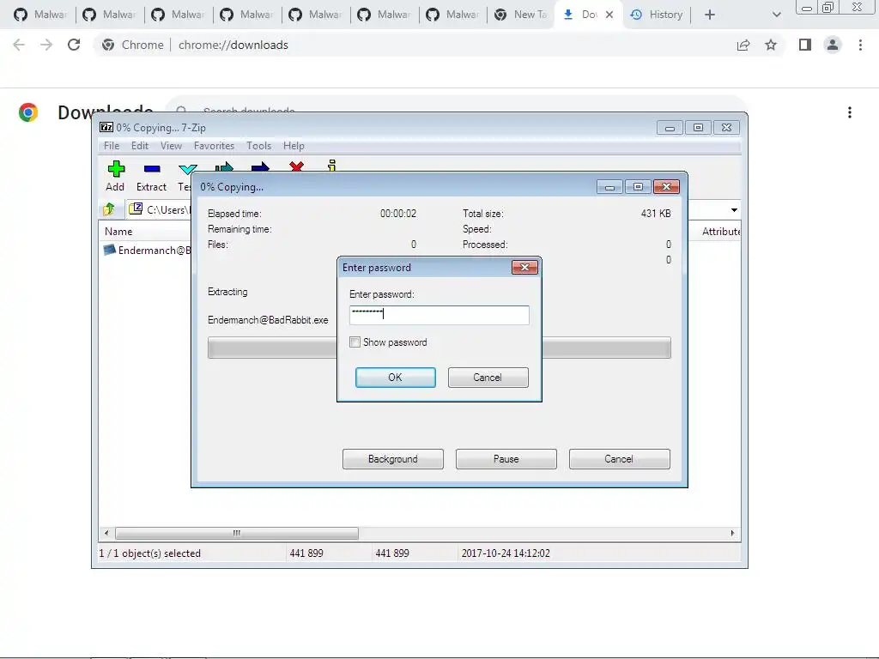879x659 pixels.
Task: Toggle the Show password checkbox
Action: [355, 342]
